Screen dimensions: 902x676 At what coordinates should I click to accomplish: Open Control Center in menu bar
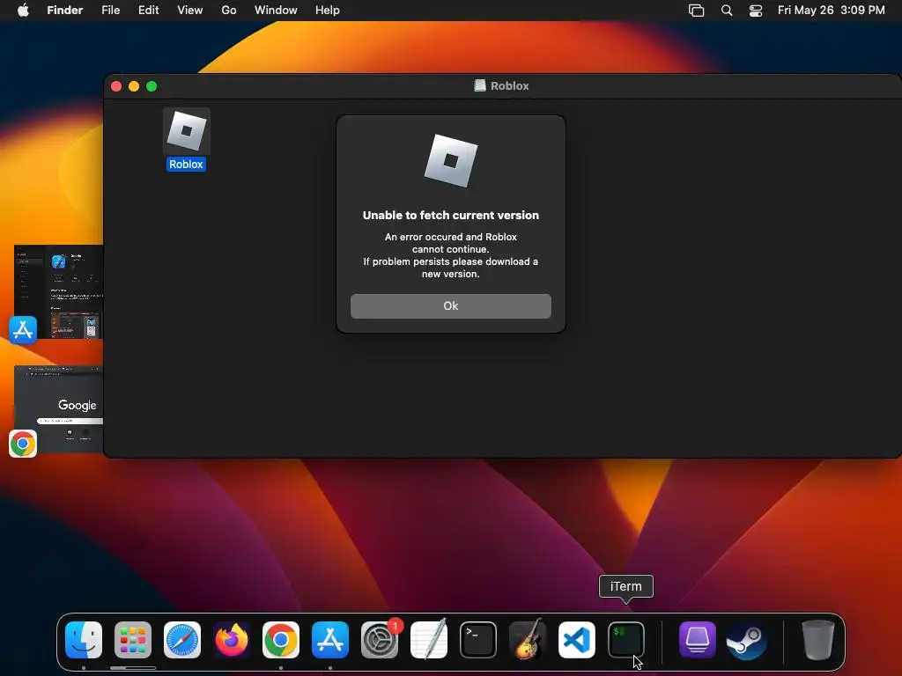[x=755, y=11]
